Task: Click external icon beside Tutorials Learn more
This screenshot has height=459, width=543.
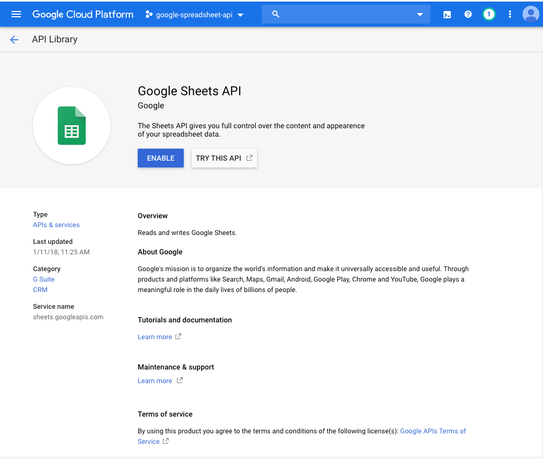Action: click(x=178, y=337)
